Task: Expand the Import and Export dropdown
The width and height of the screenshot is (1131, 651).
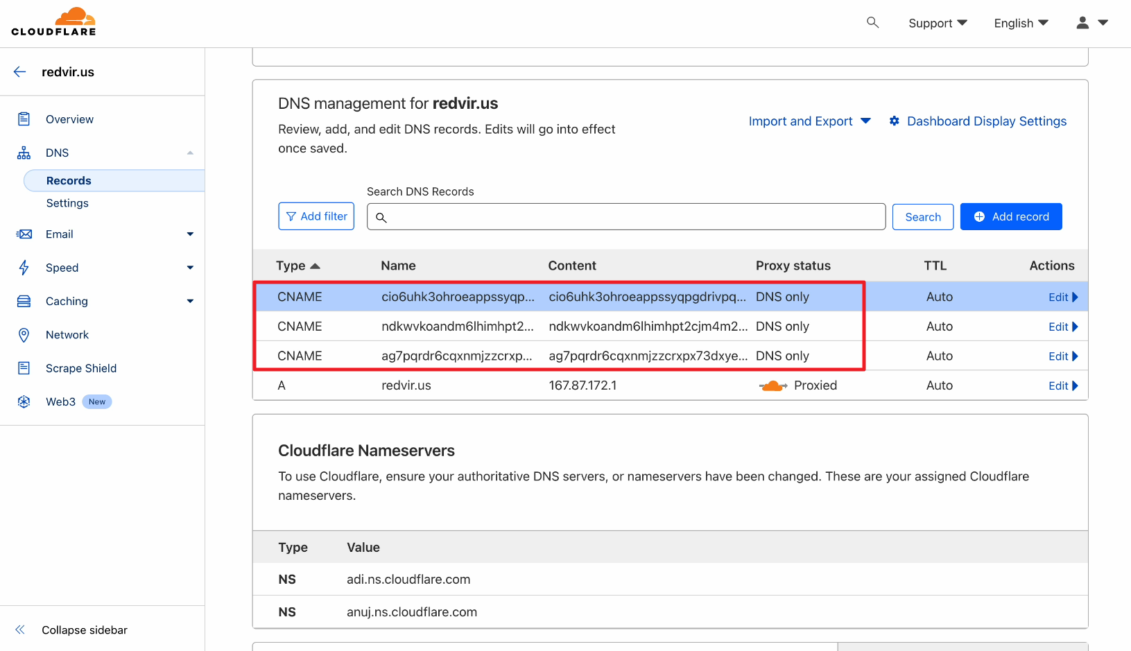Action: click(x=809, y=121)
